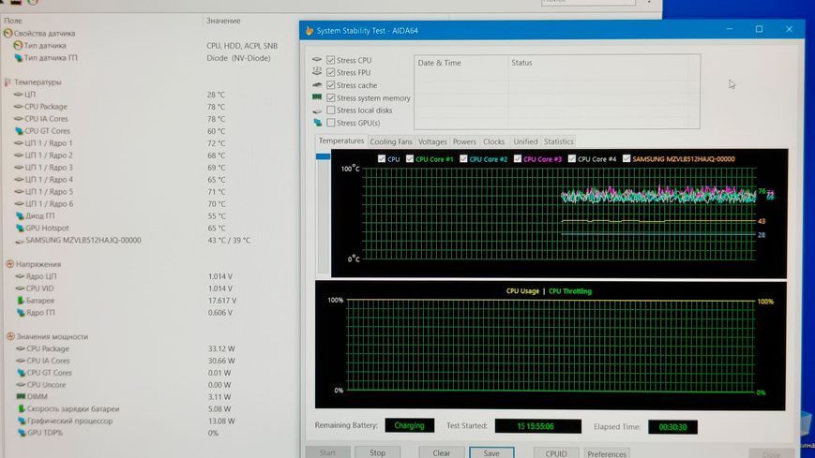Click the CPU GT Cores temperature icon
The height and width of the screenshot is (458, 815).
(20, 131)
